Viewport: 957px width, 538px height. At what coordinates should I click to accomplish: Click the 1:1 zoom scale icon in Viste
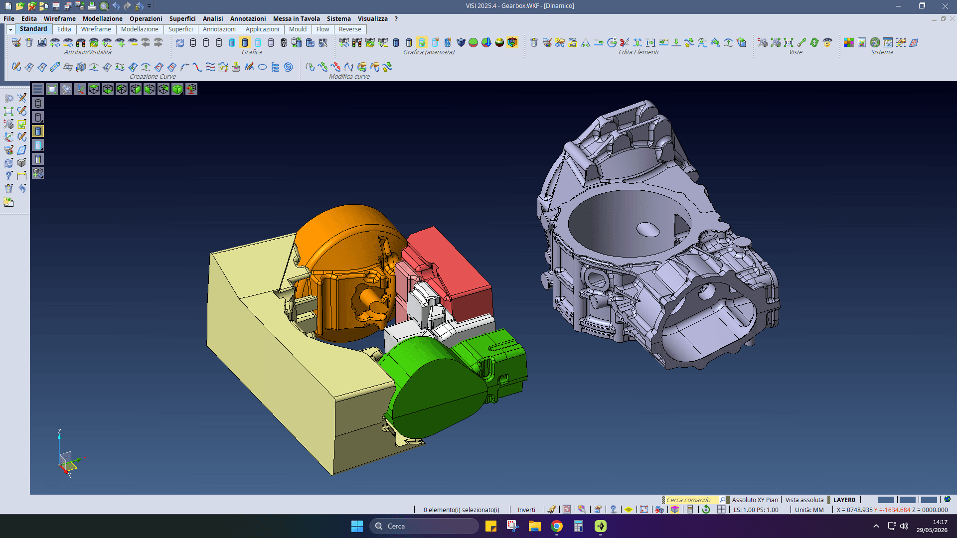tap(789, 42)
